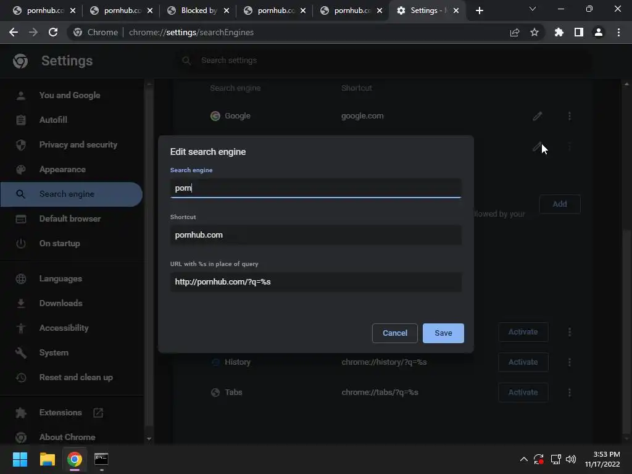
Task: Open the Extensions puzzle icon
Action: [x=559, y=32]
